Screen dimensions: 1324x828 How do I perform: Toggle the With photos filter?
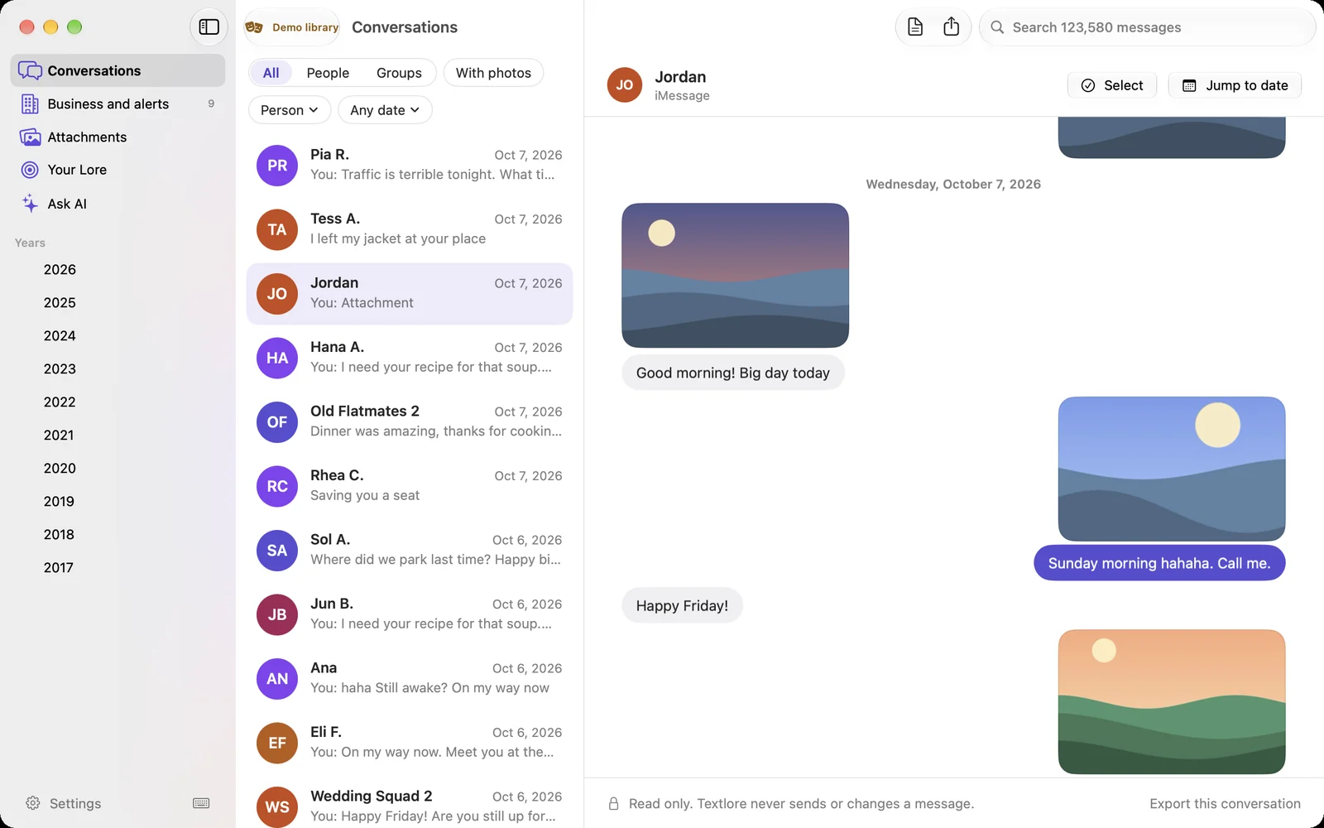493,73
